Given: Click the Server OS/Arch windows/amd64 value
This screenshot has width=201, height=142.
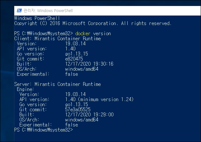Looking at the screenshot, I should pos(82,119).
